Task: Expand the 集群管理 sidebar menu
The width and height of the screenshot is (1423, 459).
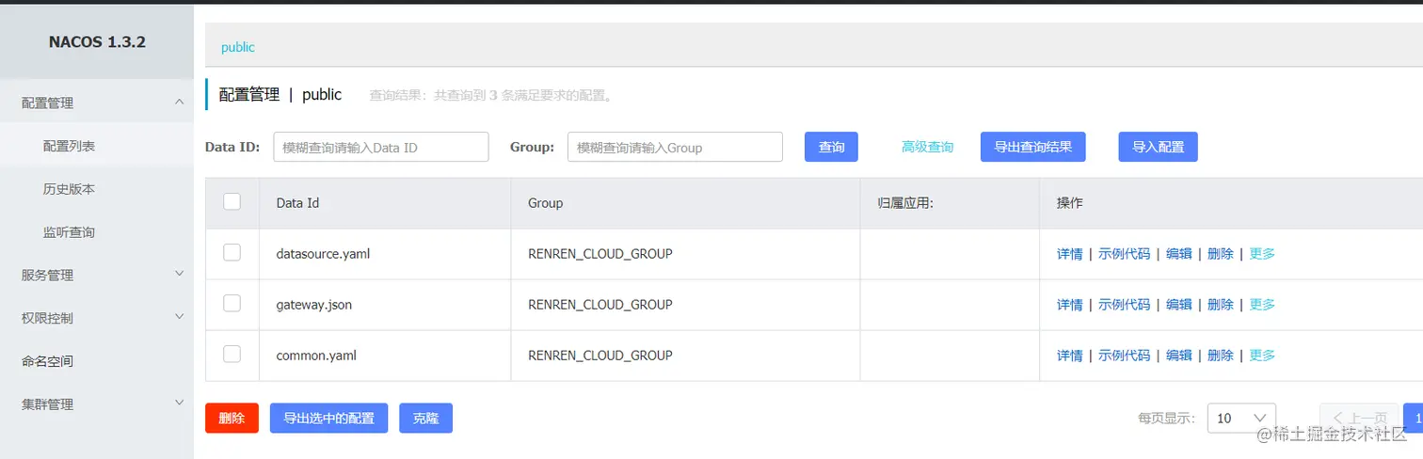Action: (97, 404)
